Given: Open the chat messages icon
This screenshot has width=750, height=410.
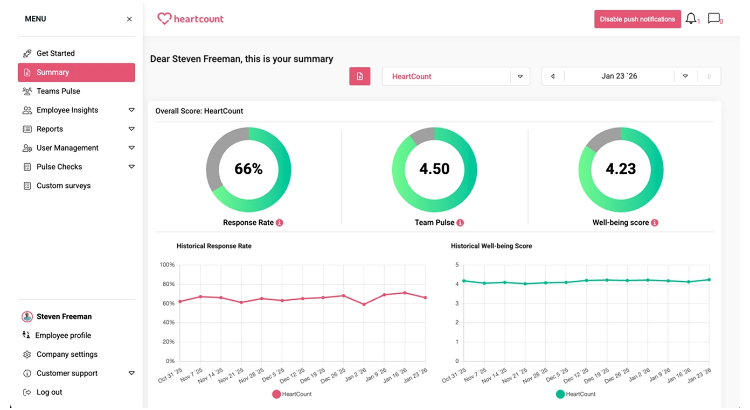Looking at the screenshot, I should pos(714,19).
